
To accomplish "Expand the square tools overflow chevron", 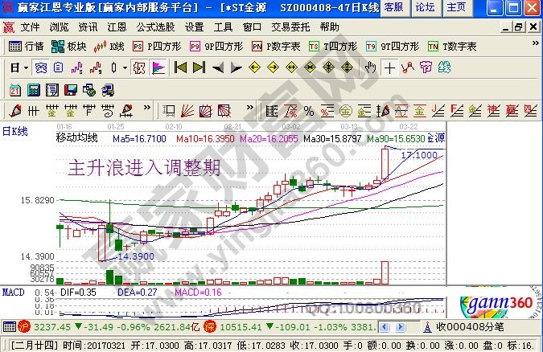I will pyautogui.click(x=249, y=108).
